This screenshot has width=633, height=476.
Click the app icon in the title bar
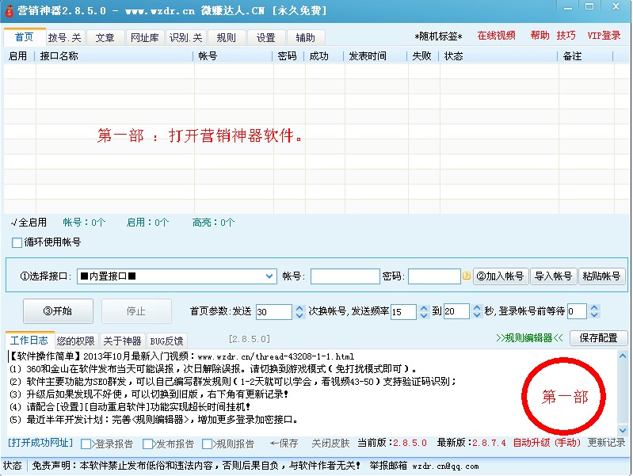tap(9, 10)
